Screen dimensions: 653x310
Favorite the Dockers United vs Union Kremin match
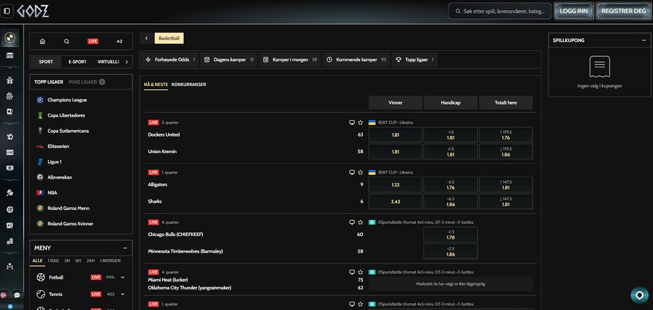coord(361,122)
